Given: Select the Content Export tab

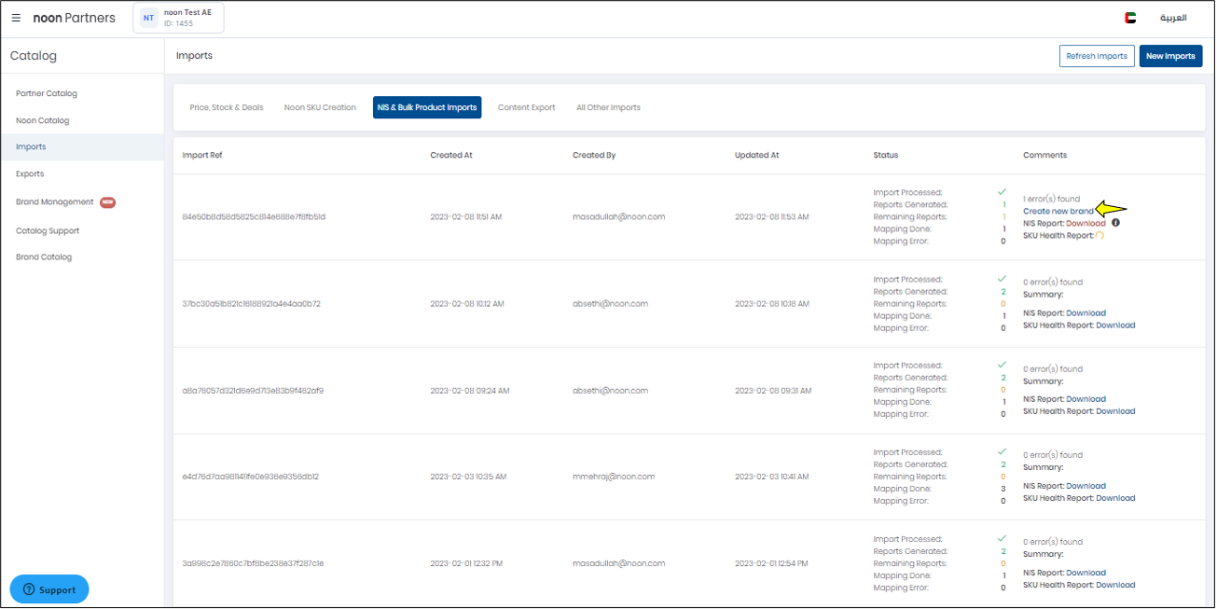Looking at the screenshot, I should [x=526, y=107].
